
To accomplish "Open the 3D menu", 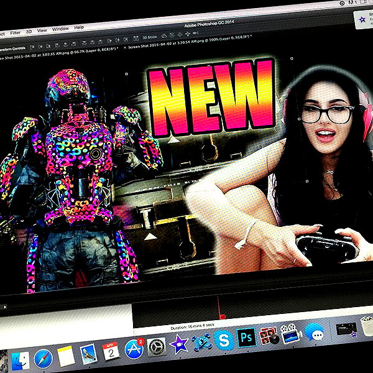I will (x=29, y=32).
